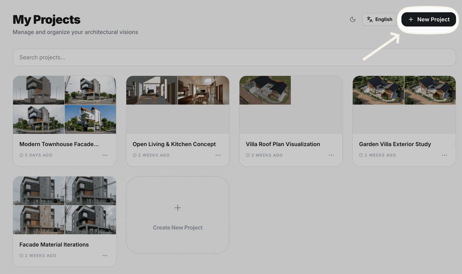Image resolution: width=462 pixels, height=274 pixels.
Task: Click the plus icon in Create New Project card
Action: coord(178,208)
